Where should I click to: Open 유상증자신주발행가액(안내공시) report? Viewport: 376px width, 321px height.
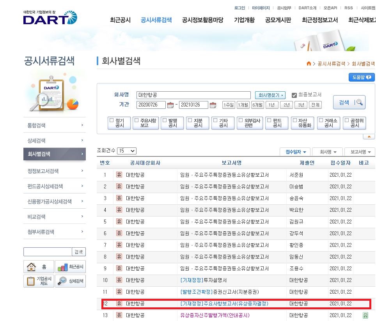click(215, 315)
